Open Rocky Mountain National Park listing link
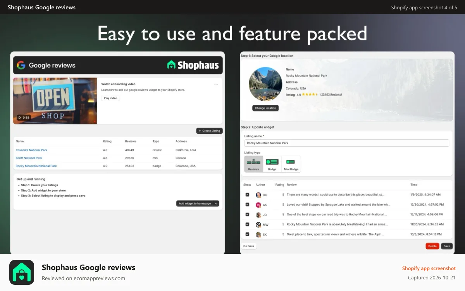 tap(36, 166)
